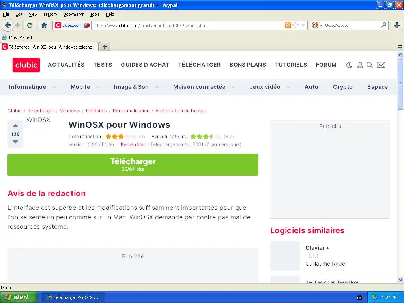Click the vertical scrollbar down arrow

400,280
